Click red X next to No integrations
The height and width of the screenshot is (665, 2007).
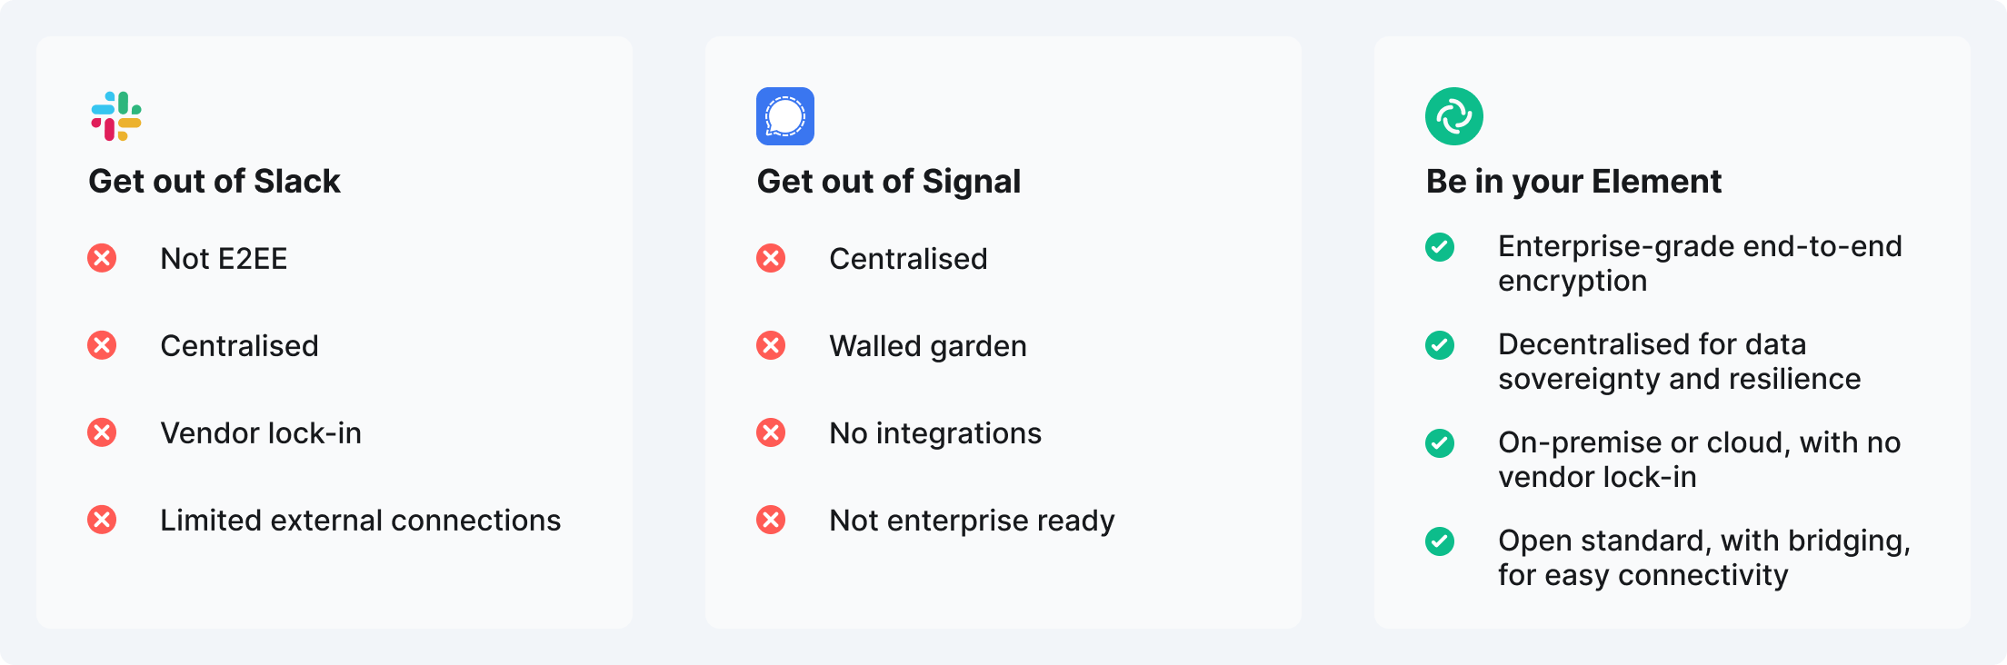pyautogui.click(x=771, y=432)
